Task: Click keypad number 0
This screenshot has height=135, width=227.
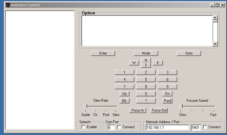Action: 146,94
